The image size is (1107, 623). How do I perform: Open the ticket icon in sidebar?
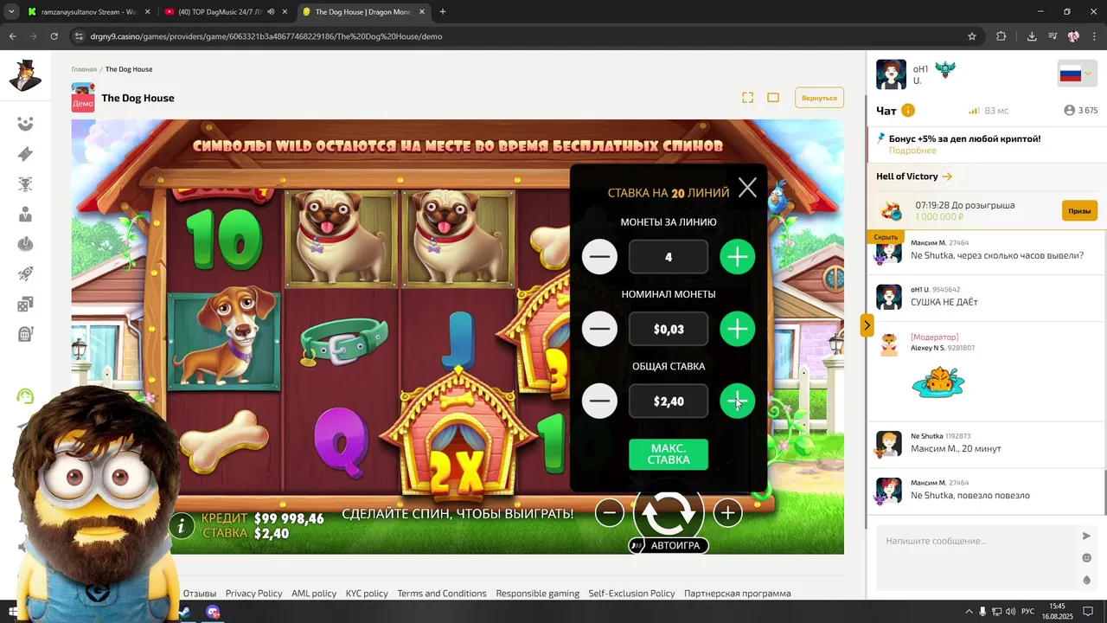coord(25,154)
